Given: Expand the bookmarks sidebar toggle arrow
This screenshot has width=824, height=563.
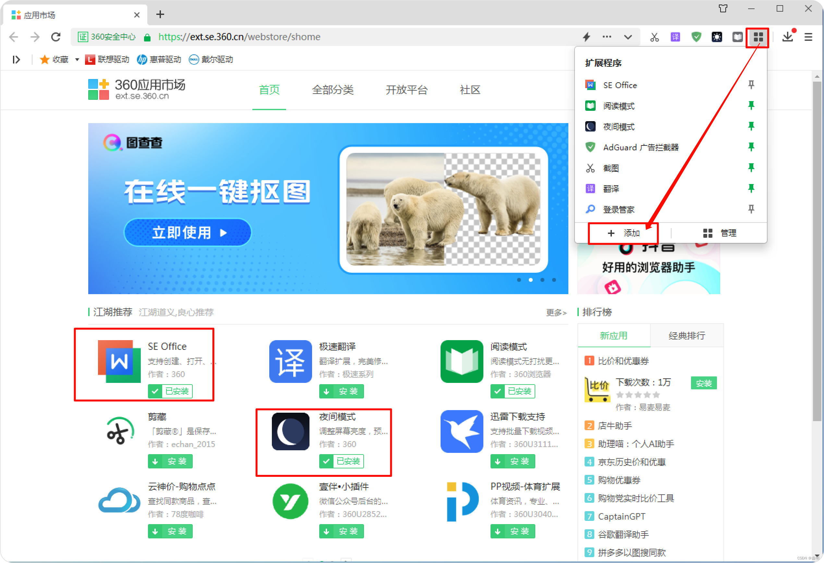Looking at the screenshot, I should 16,60.
